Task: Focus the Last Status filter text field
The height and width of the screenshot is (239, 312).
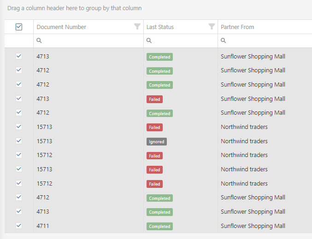Action: pyautogui.click(x=184, y=41)
